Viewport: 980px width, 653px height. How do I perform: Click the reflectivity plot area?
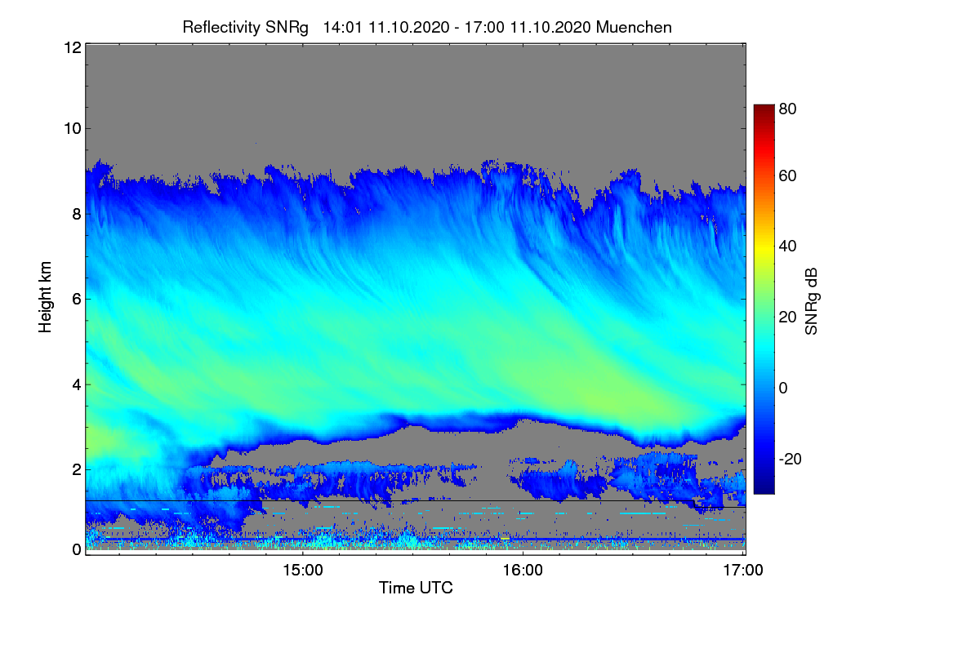coord(415,300)
